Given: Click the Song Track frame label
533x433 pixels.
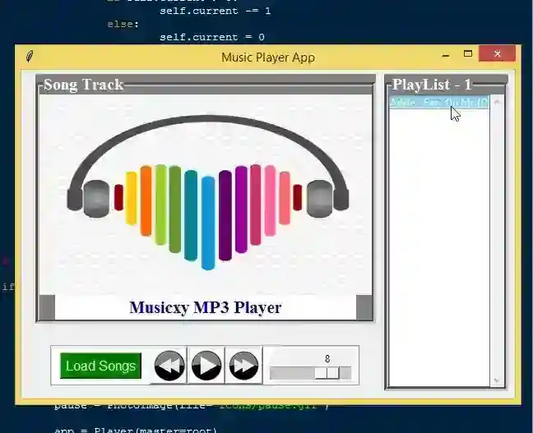Looking at the screenshot, I should pos(83,85).
